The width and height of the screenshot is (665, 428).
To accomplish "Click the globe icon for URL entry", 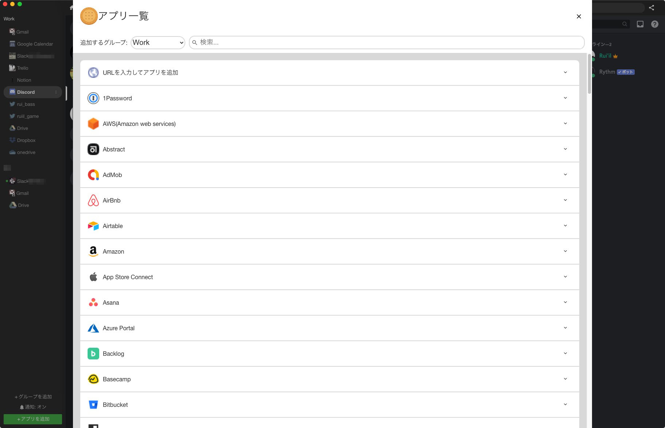I will (93, 73).
